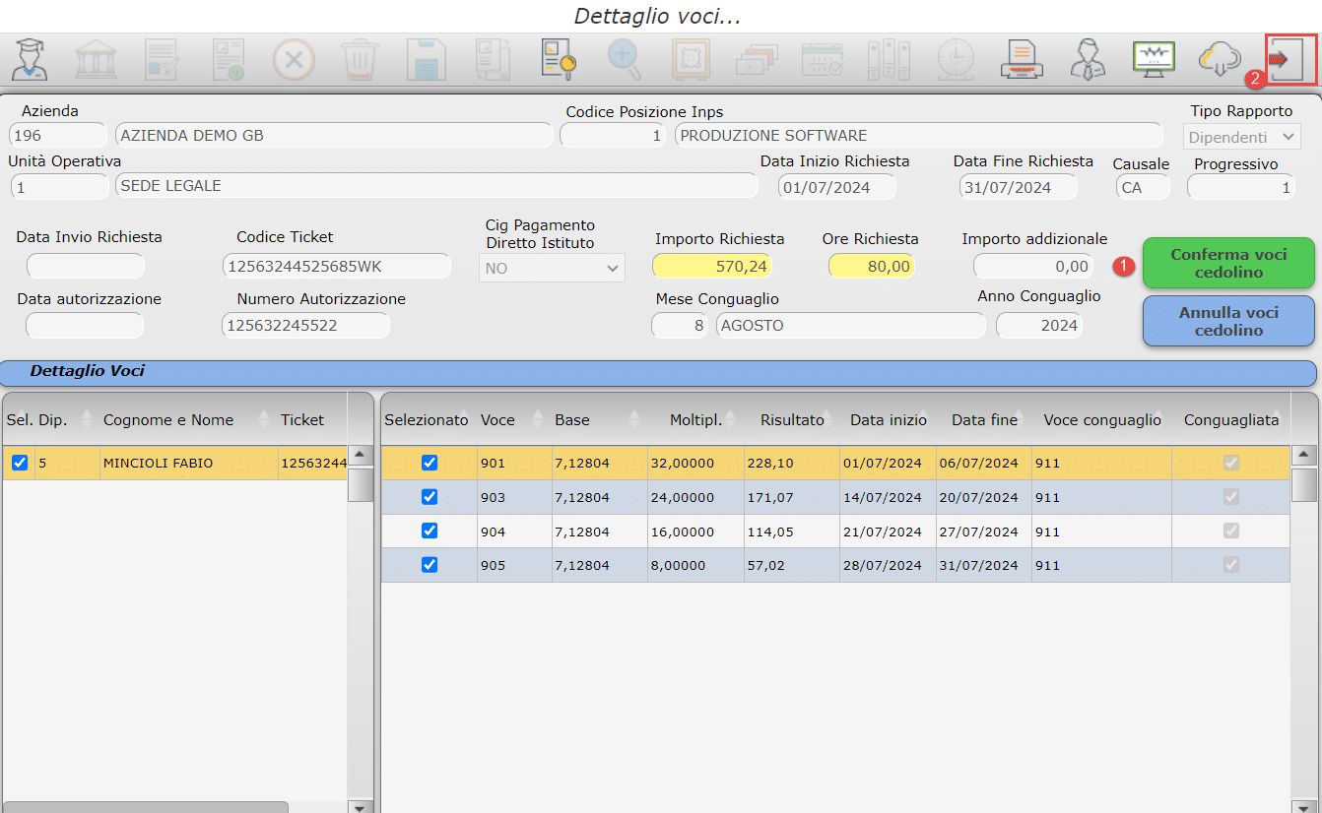Viewport: 1322px width, 813px height.
Task: Click voci table scrollbar up arrow
Action: tap(1304, 456)
